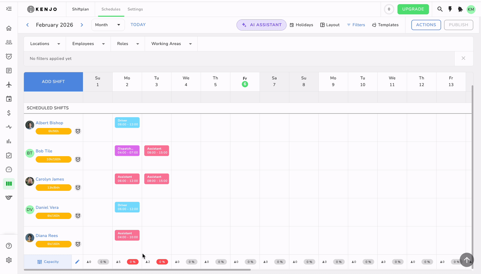The image size is (481, 274).
Task: Switch to the Shiftplan tab
Action: pyautogui.click(x=80, y=9)
